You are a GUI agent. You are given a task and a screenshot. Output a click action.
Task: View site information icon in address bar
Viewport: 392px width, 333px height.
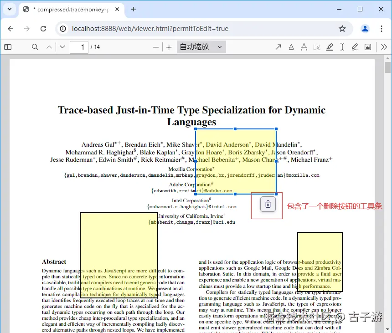[x=63, y=29]
